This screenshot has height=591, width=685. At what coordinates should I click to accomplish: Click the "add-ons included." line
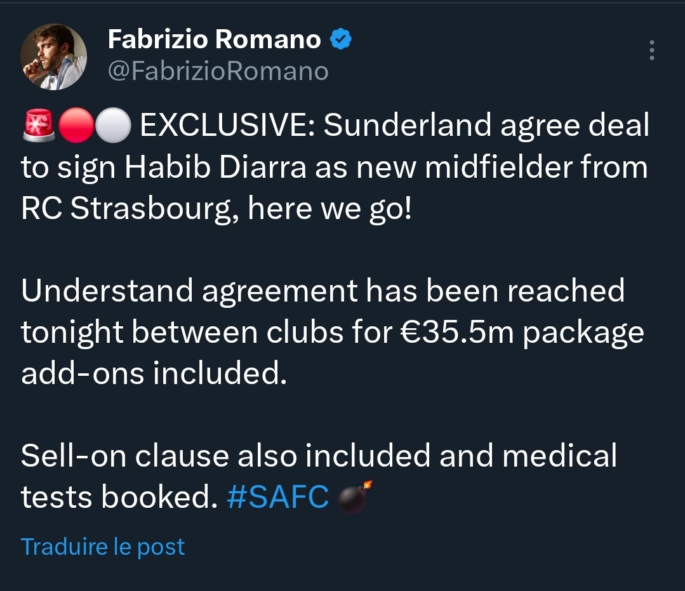click(154, 375)
